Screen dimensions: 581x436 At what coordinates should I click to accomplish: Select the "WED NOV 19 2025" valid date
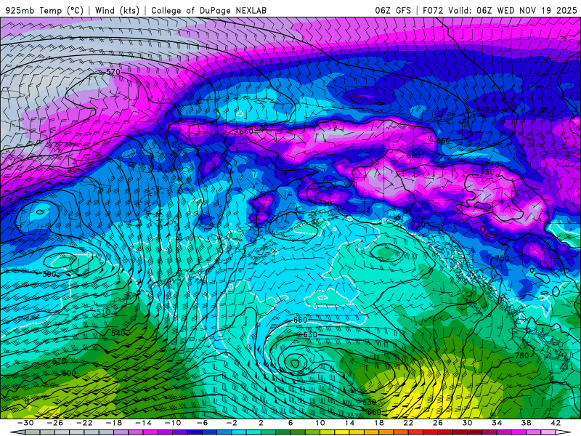click(x=537, y=10)
